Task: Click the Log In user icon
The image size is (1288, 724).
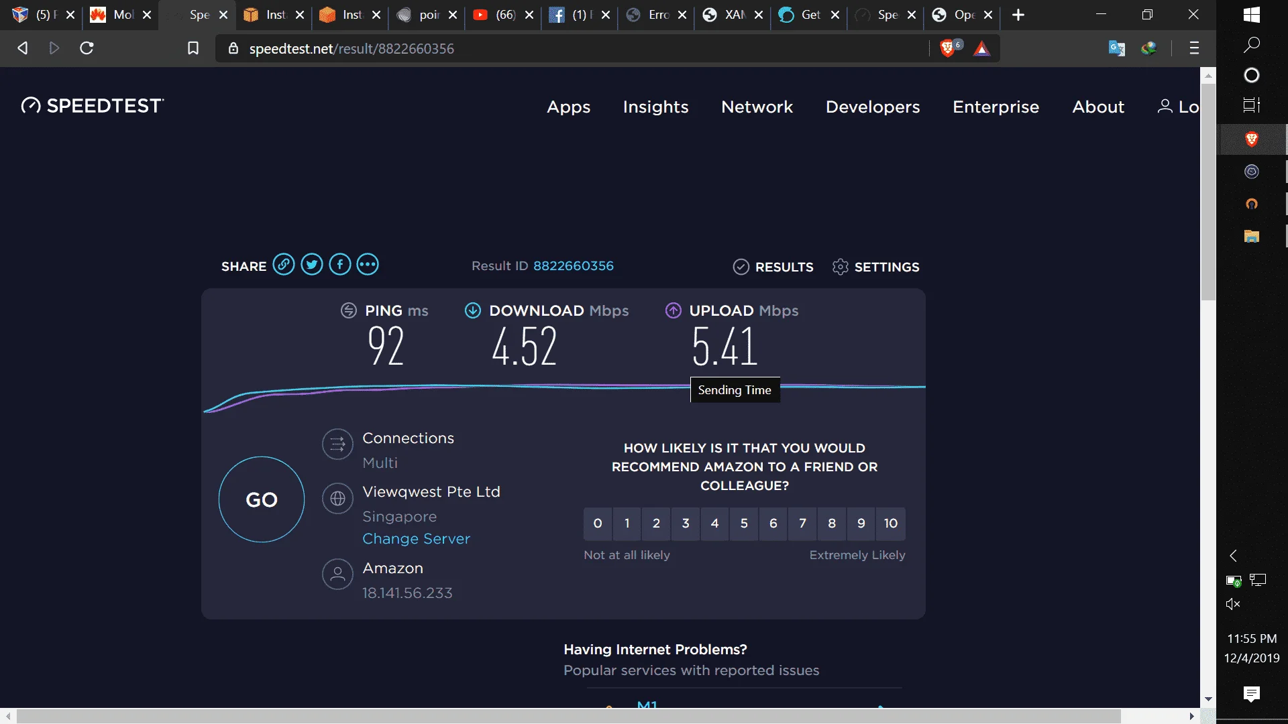Action: coord(1165,107)
